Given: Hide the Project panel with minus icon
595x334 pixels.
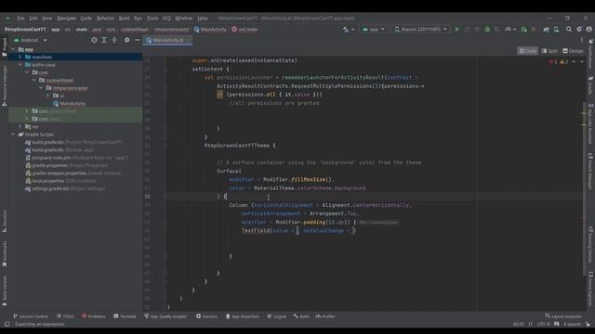Looking at the screenshot, I should pos(137,40).
